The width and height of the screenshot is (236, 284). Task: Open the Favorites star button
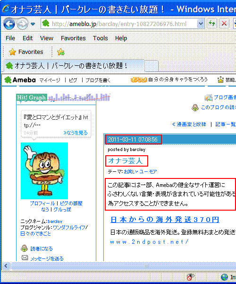tap(26, 52)
